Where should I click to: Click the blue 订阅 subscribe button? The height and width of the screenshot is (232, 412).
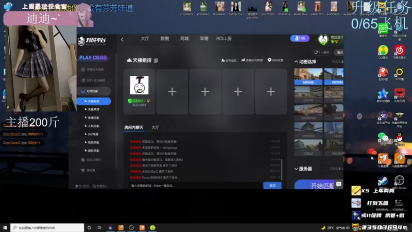pyautogui.click(x=300, y=38)
